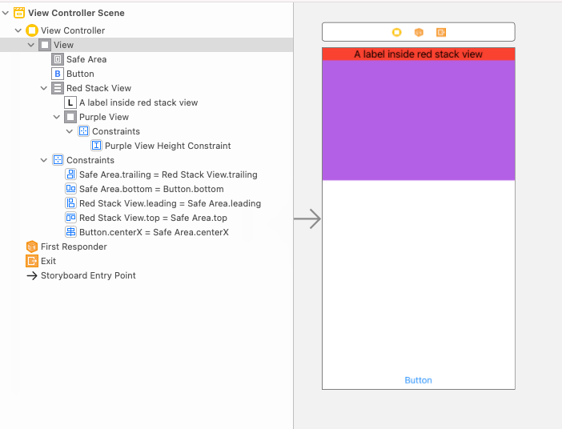The height and width of the screenshot is (429, 562).
Task: Click Purple View's Constraints group icon
Action: tap(83, 131)
